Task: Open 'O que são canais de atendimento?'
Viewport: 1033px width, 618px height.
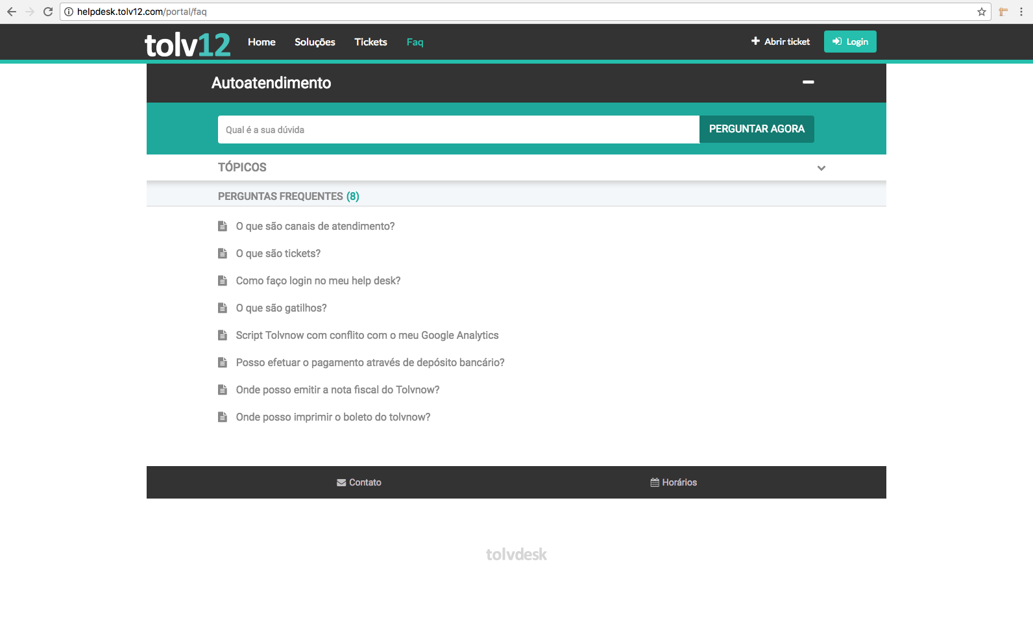Action: pyautogui.click(x=315, y=226)
